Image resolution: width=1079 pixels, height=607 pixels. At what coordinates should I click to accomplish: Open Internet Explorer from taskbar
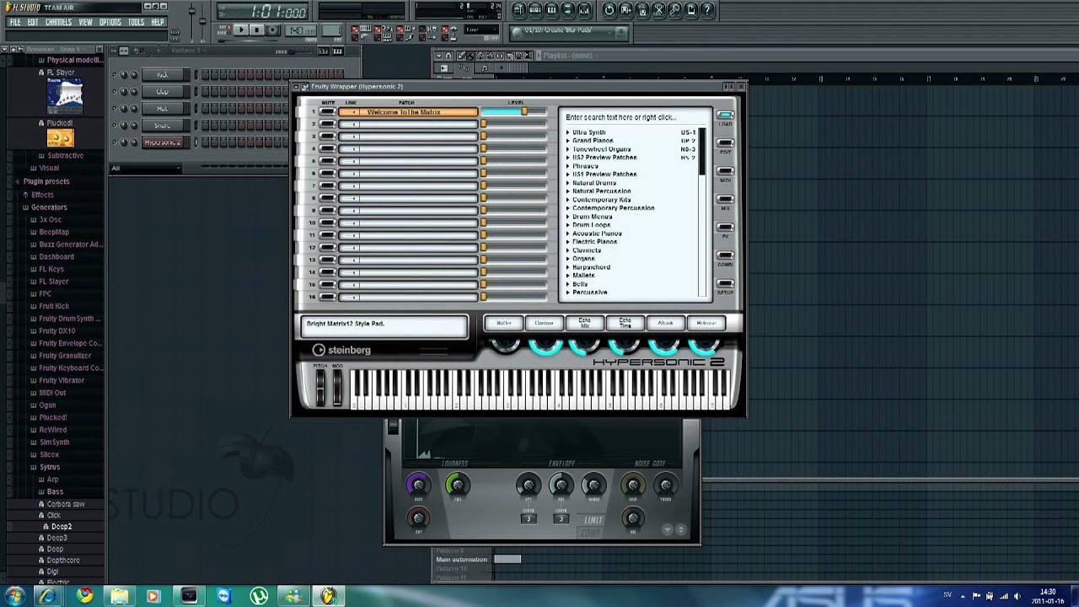[48, 595]
